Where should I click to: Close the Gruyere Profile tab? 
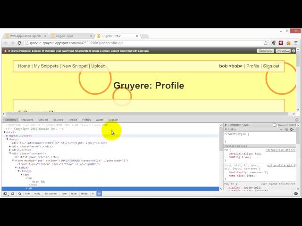[x=137, y=36]
